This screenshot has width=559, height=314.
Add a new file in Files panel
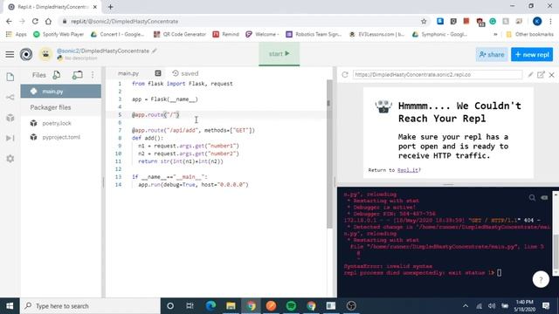pos(57,75)
